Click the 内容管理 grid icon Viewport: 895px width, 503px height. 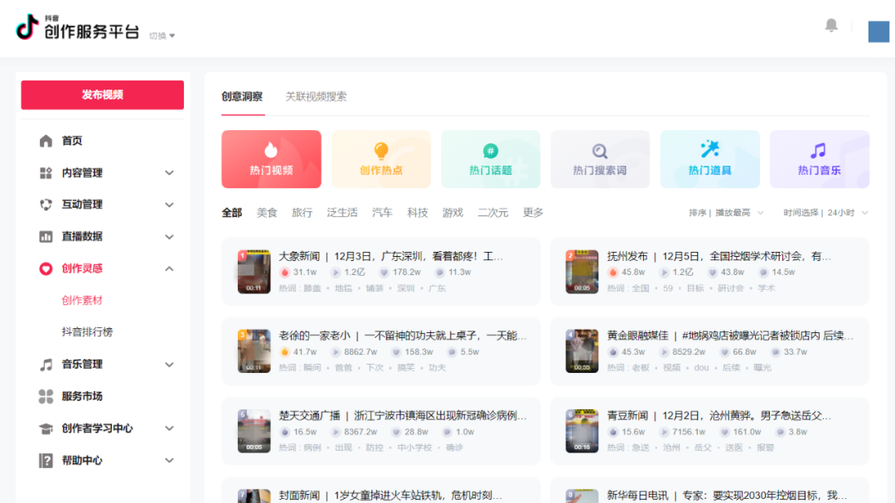pos(46,173)
